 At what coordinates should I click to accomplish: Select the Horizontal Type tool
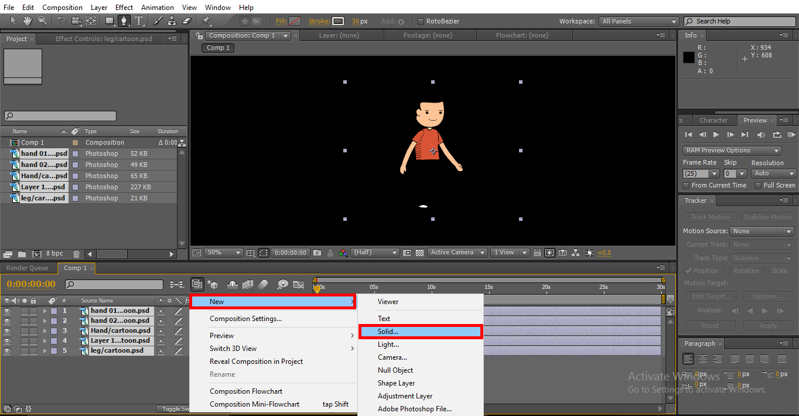[138, 21]
